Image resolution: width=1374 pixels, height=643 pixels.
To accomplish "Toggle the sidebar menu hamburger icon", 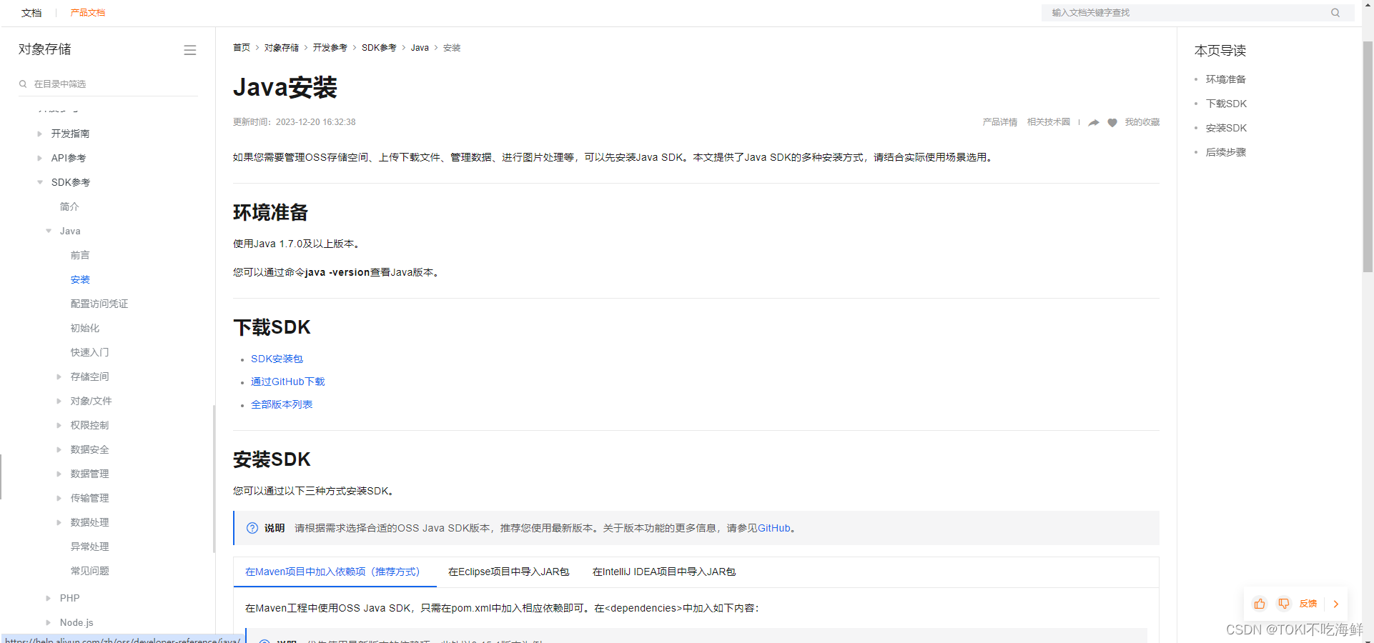I will [x=190, y=50].
